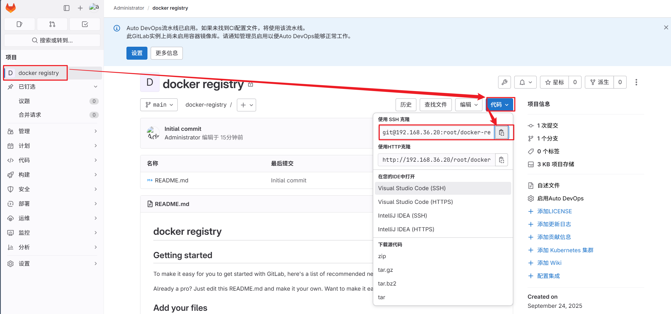Star the docker registry project
The height and width of the screenshot is (314, 671).
point(554,82)
